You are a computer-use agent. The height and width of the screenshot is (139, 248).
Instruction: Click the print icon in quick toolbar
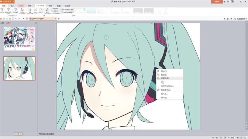tap(10, 19)
